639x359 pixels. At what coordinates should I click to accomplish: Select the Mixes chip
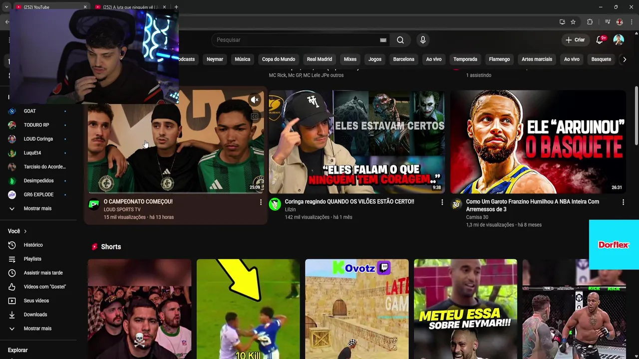350,59
